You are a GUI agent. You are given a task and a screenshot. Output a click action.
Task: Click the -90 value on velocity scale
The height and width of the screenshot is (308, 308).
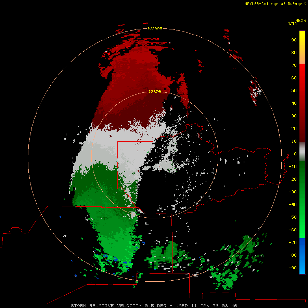click(x=293, y=268)
